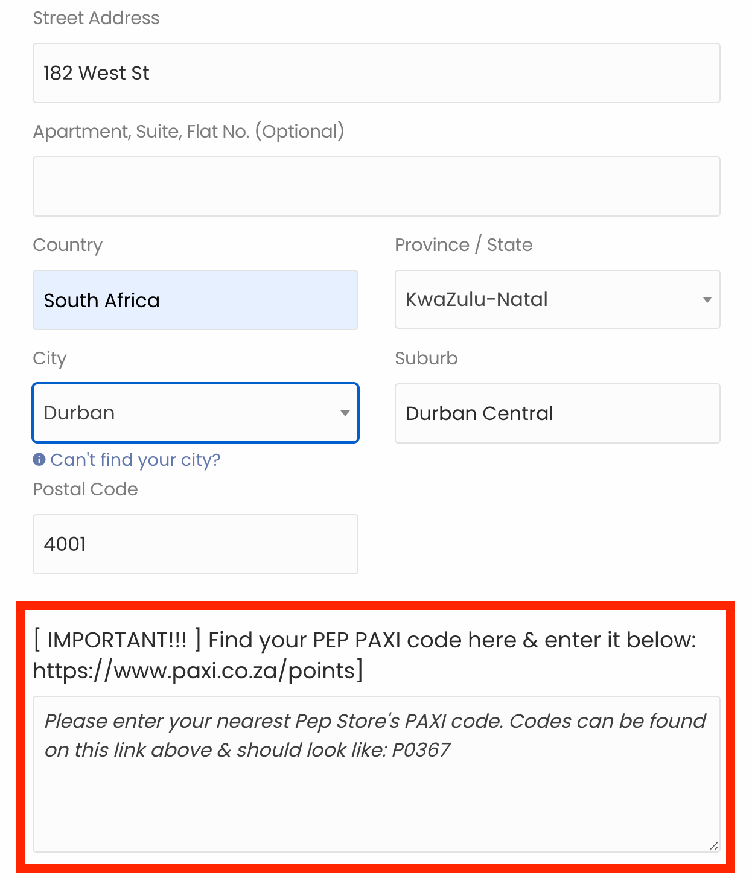Click the info icon beside city help link
Image resolution: width=752 pixels, height=881 pixels.
pos(39,460)
